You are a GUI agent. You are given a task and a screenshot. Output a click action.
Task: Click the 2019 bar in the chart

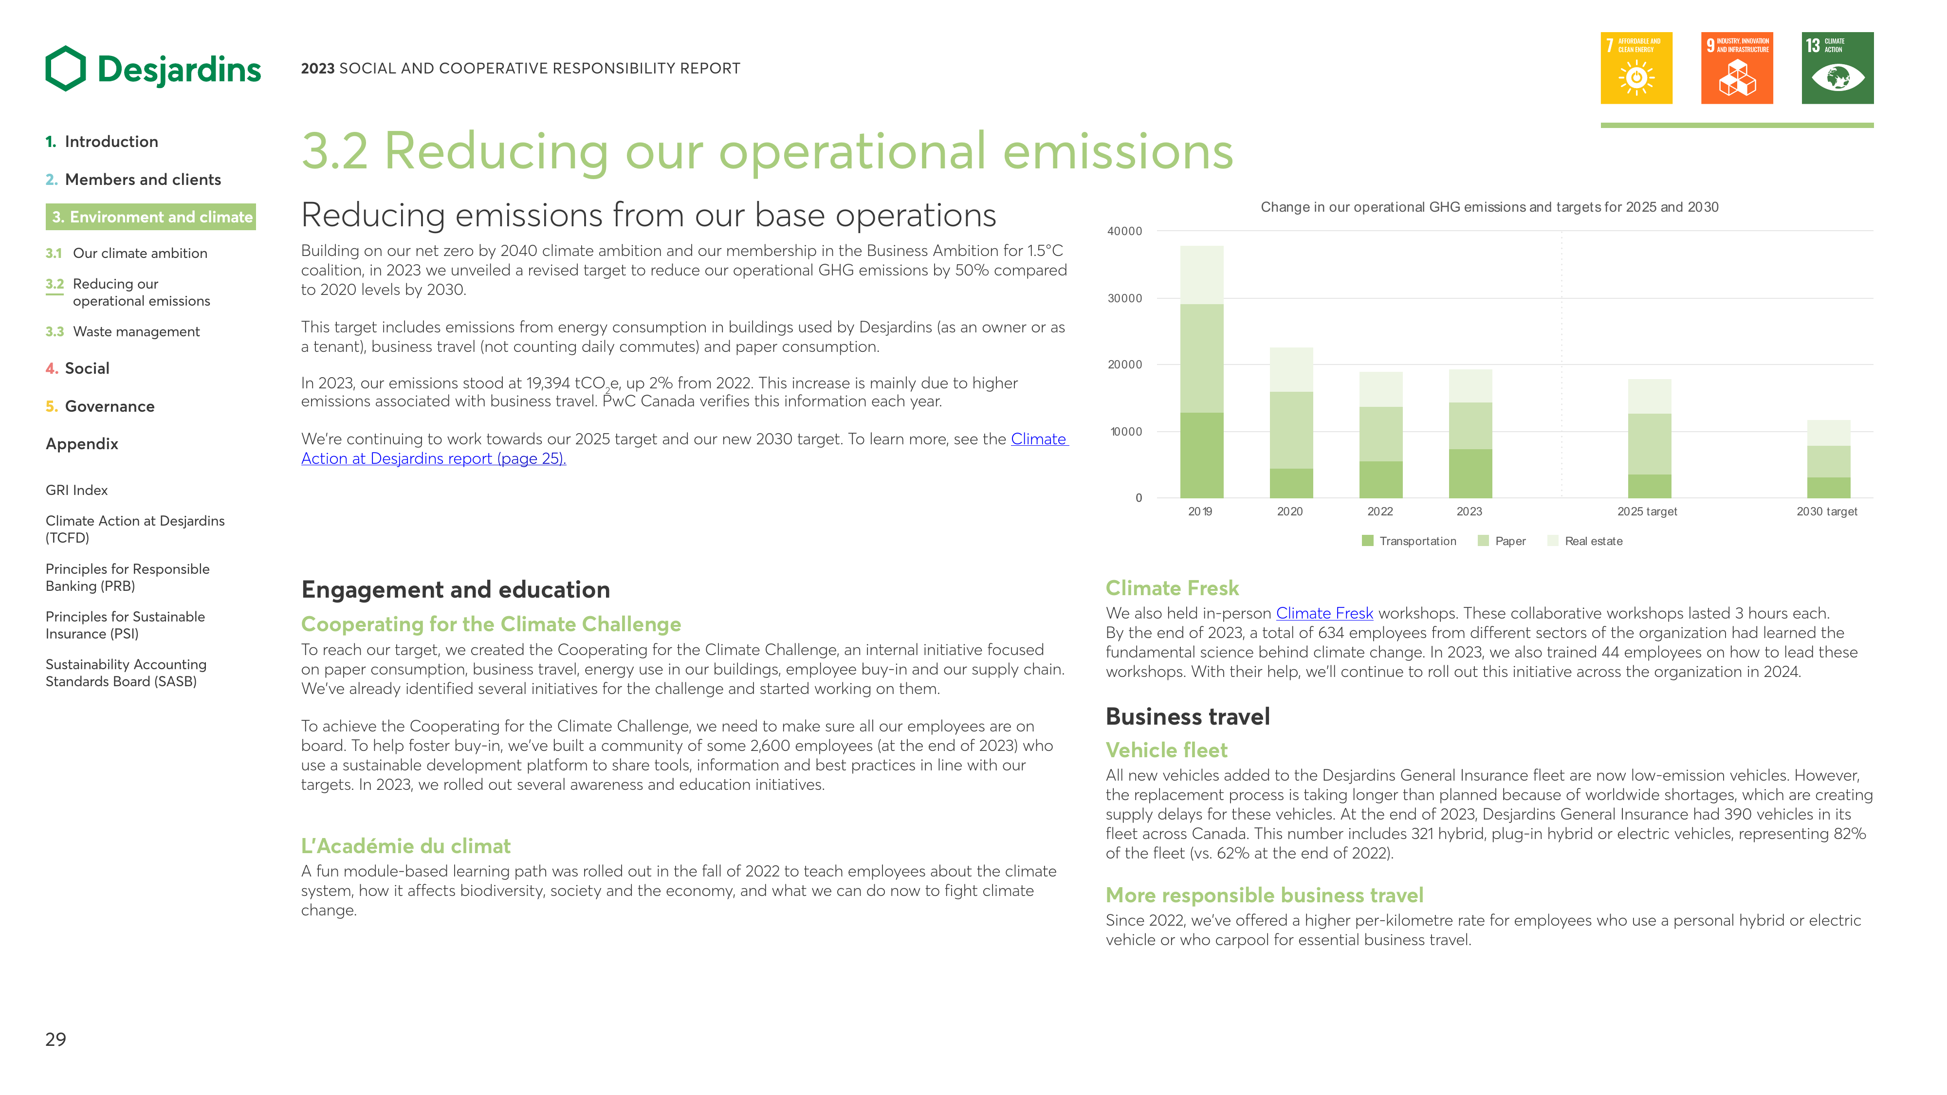coord(1202,372)
